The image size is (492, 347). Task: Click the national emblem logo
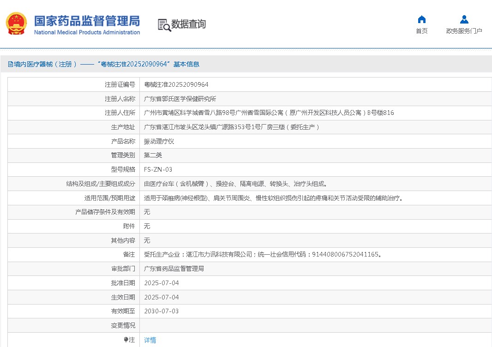point(16,24)
